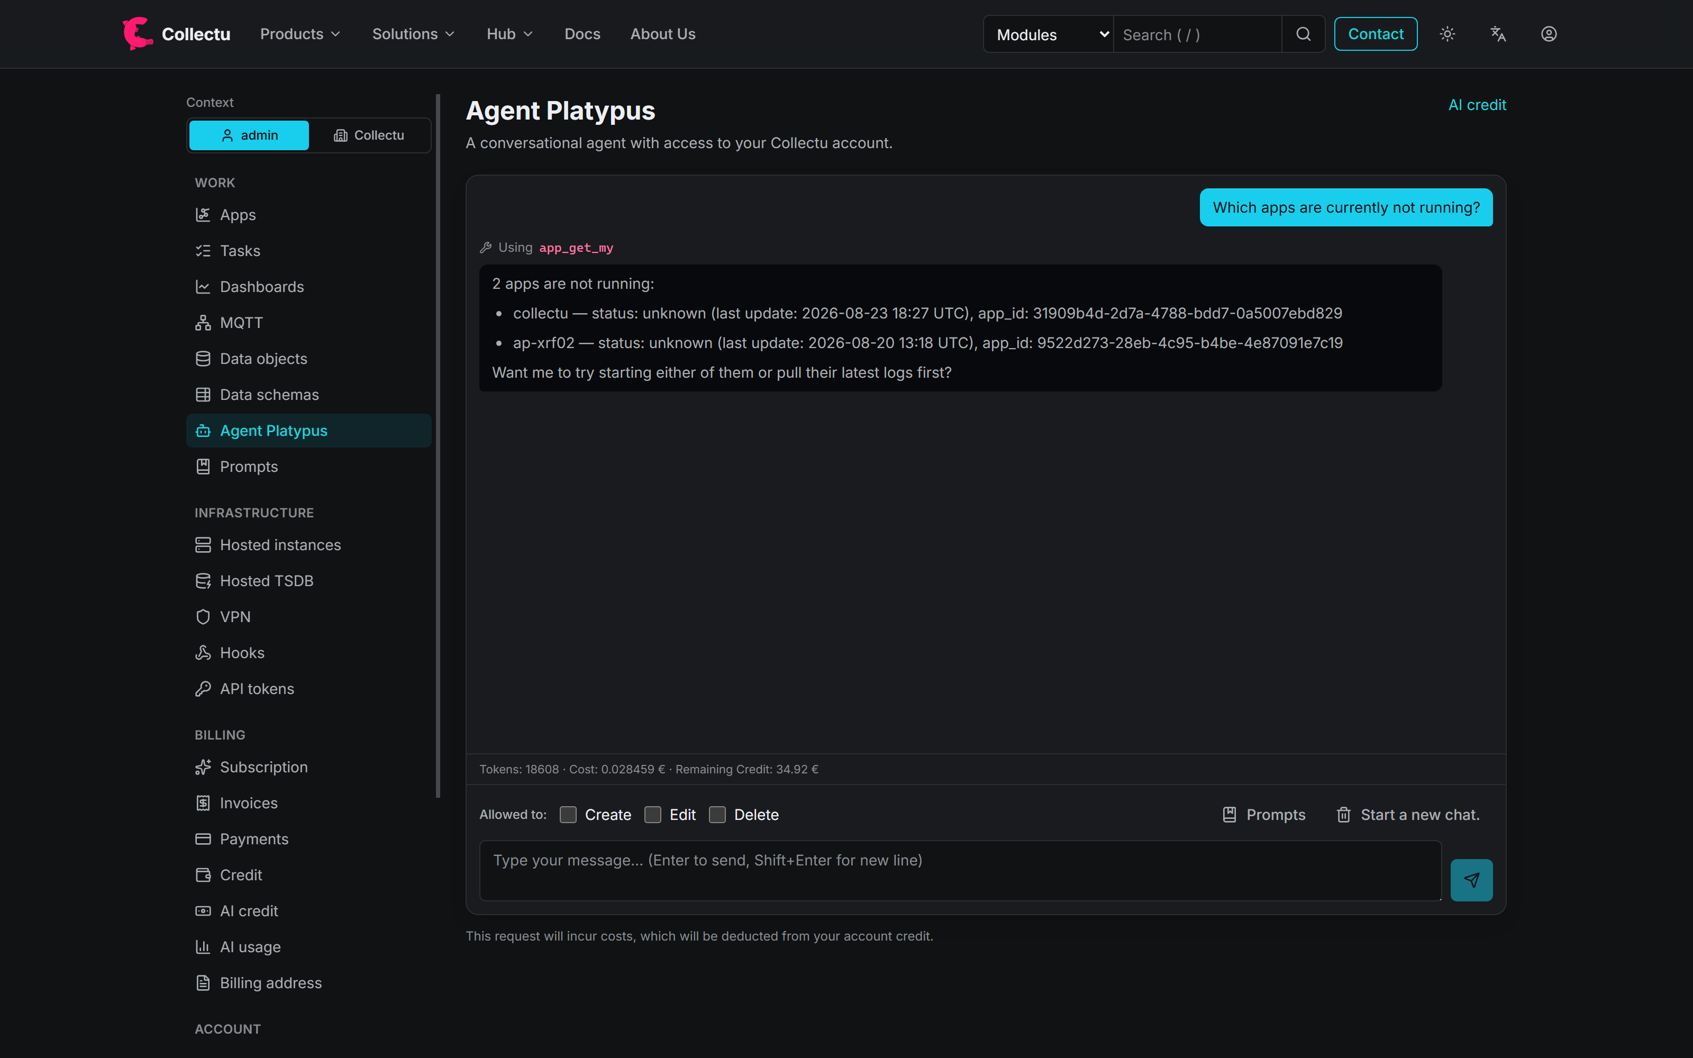
Task: Open the user account icon
Action: click(1549, 34)
